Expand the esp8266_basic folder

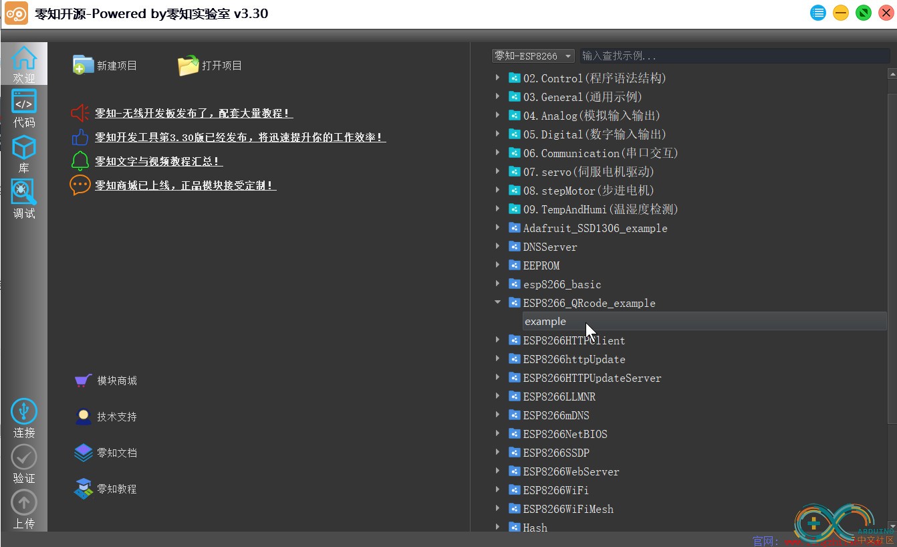coord(497,284)
